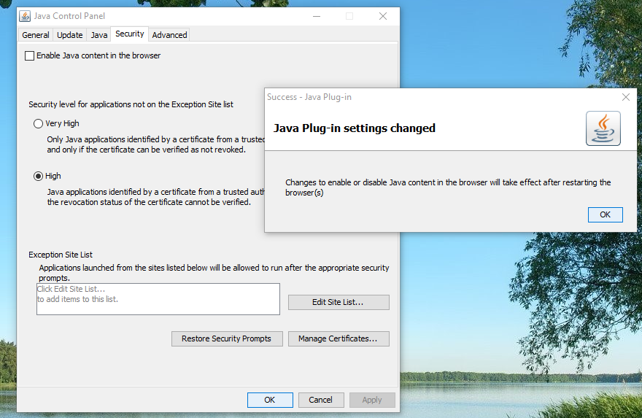This screenshot has height=418, width=642.
Task: Click the 'Java Plug-in settings changed' heading
Action: [354, 128]
